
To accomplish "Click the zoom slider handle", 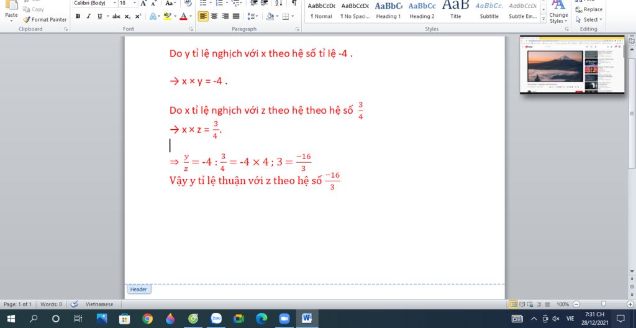I will [x=604, y=304].
